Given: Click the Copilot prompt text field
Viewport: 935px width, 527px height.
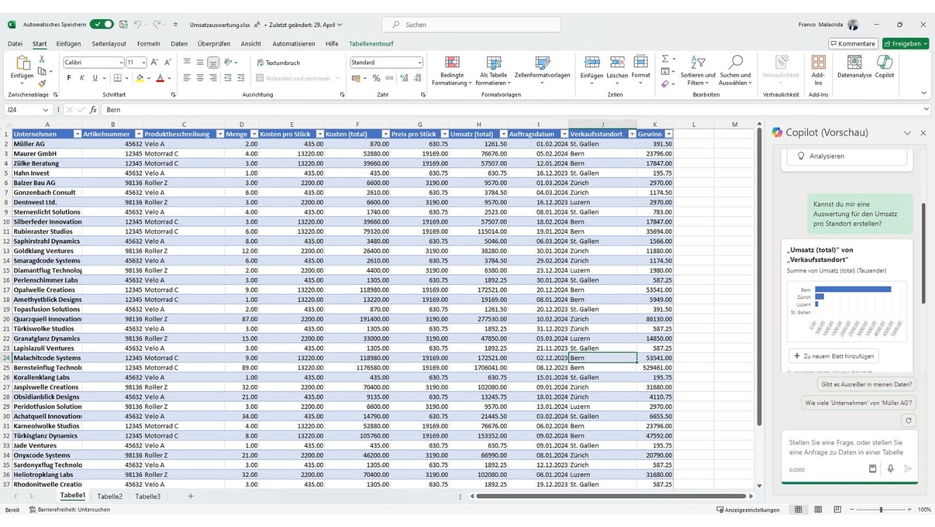Looking at the screenshot, I should pos(849,448).
